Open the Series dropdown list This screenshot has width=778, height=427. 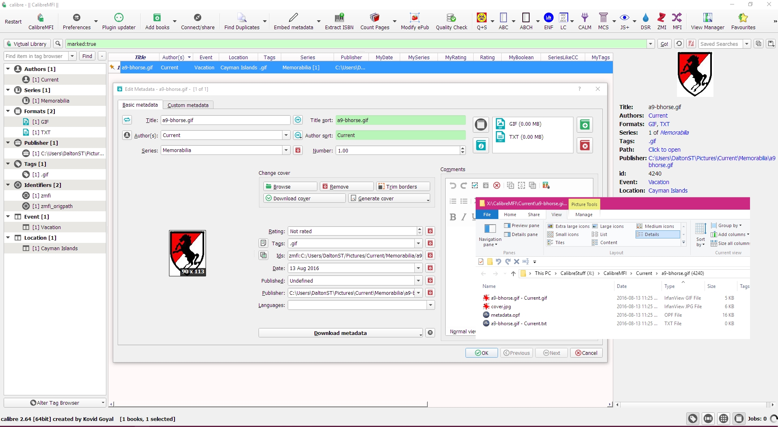(x=286, y=150)
